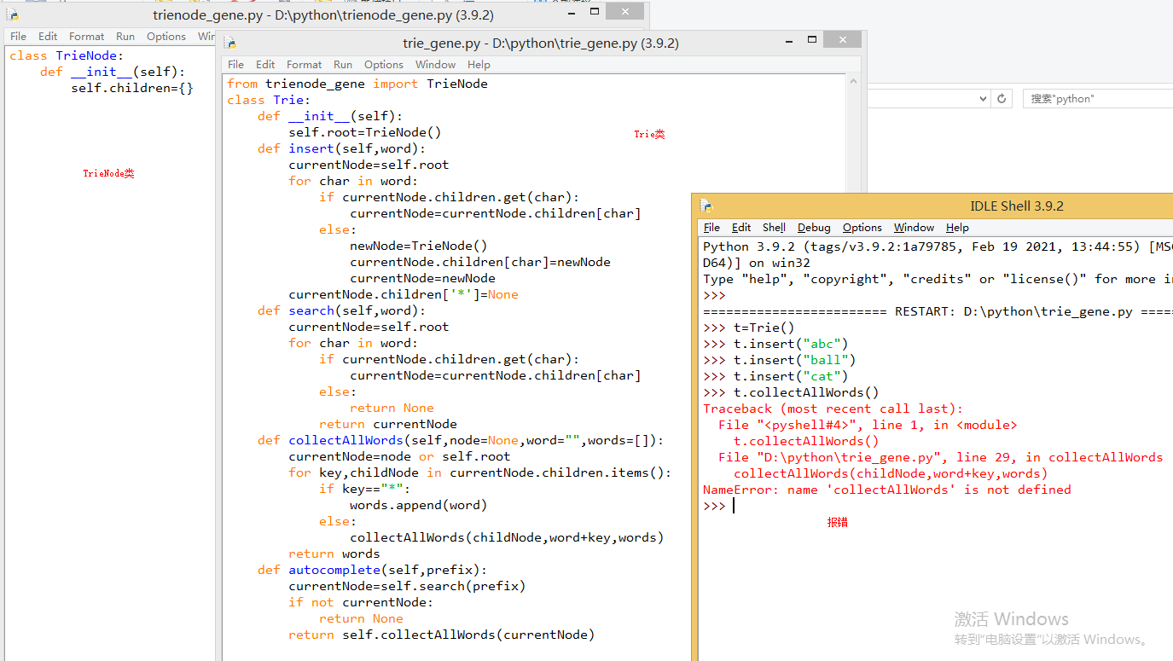Click 'newNode=TrieNode()' line
Screen dimensions: 1173x661
(419, 246)
